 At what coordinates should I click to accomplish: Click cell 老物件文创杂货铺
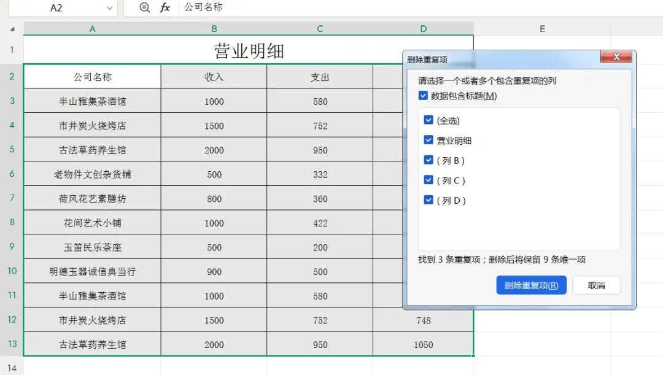pyautogui.click(x=92, y=174)
